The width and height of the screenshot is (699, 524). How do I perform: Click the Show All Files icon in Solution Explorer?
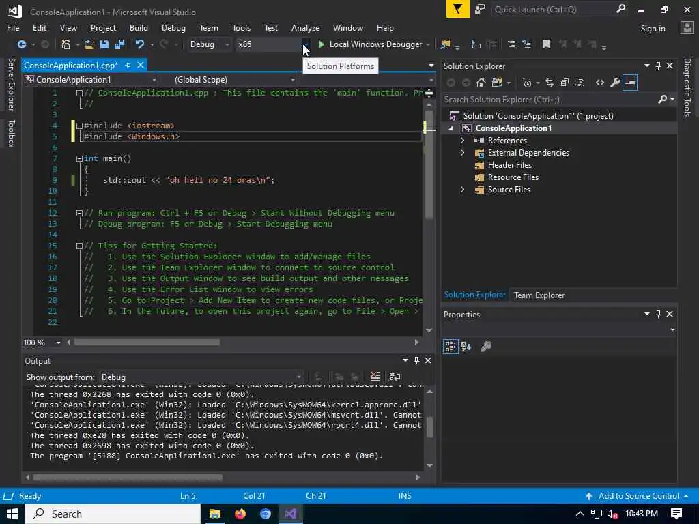(580, 83)
